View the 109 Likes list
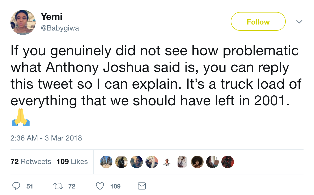The width and height of the screenshot is (314, 195). pyautogui.click(x=72, y=162)
